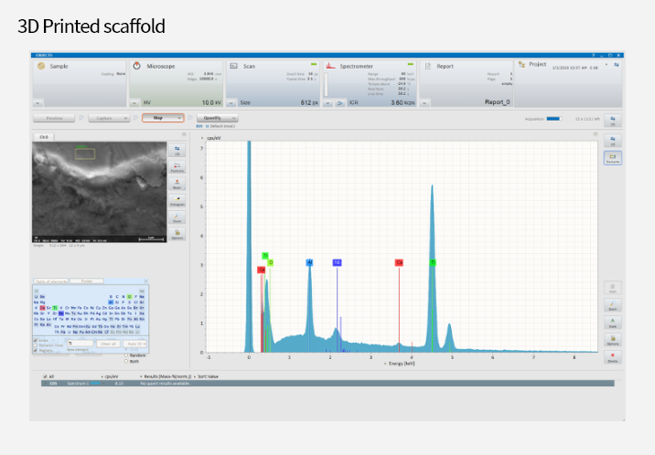Open the Finder tab in element panel
655x455 pixels.
(x=87, y=281)
